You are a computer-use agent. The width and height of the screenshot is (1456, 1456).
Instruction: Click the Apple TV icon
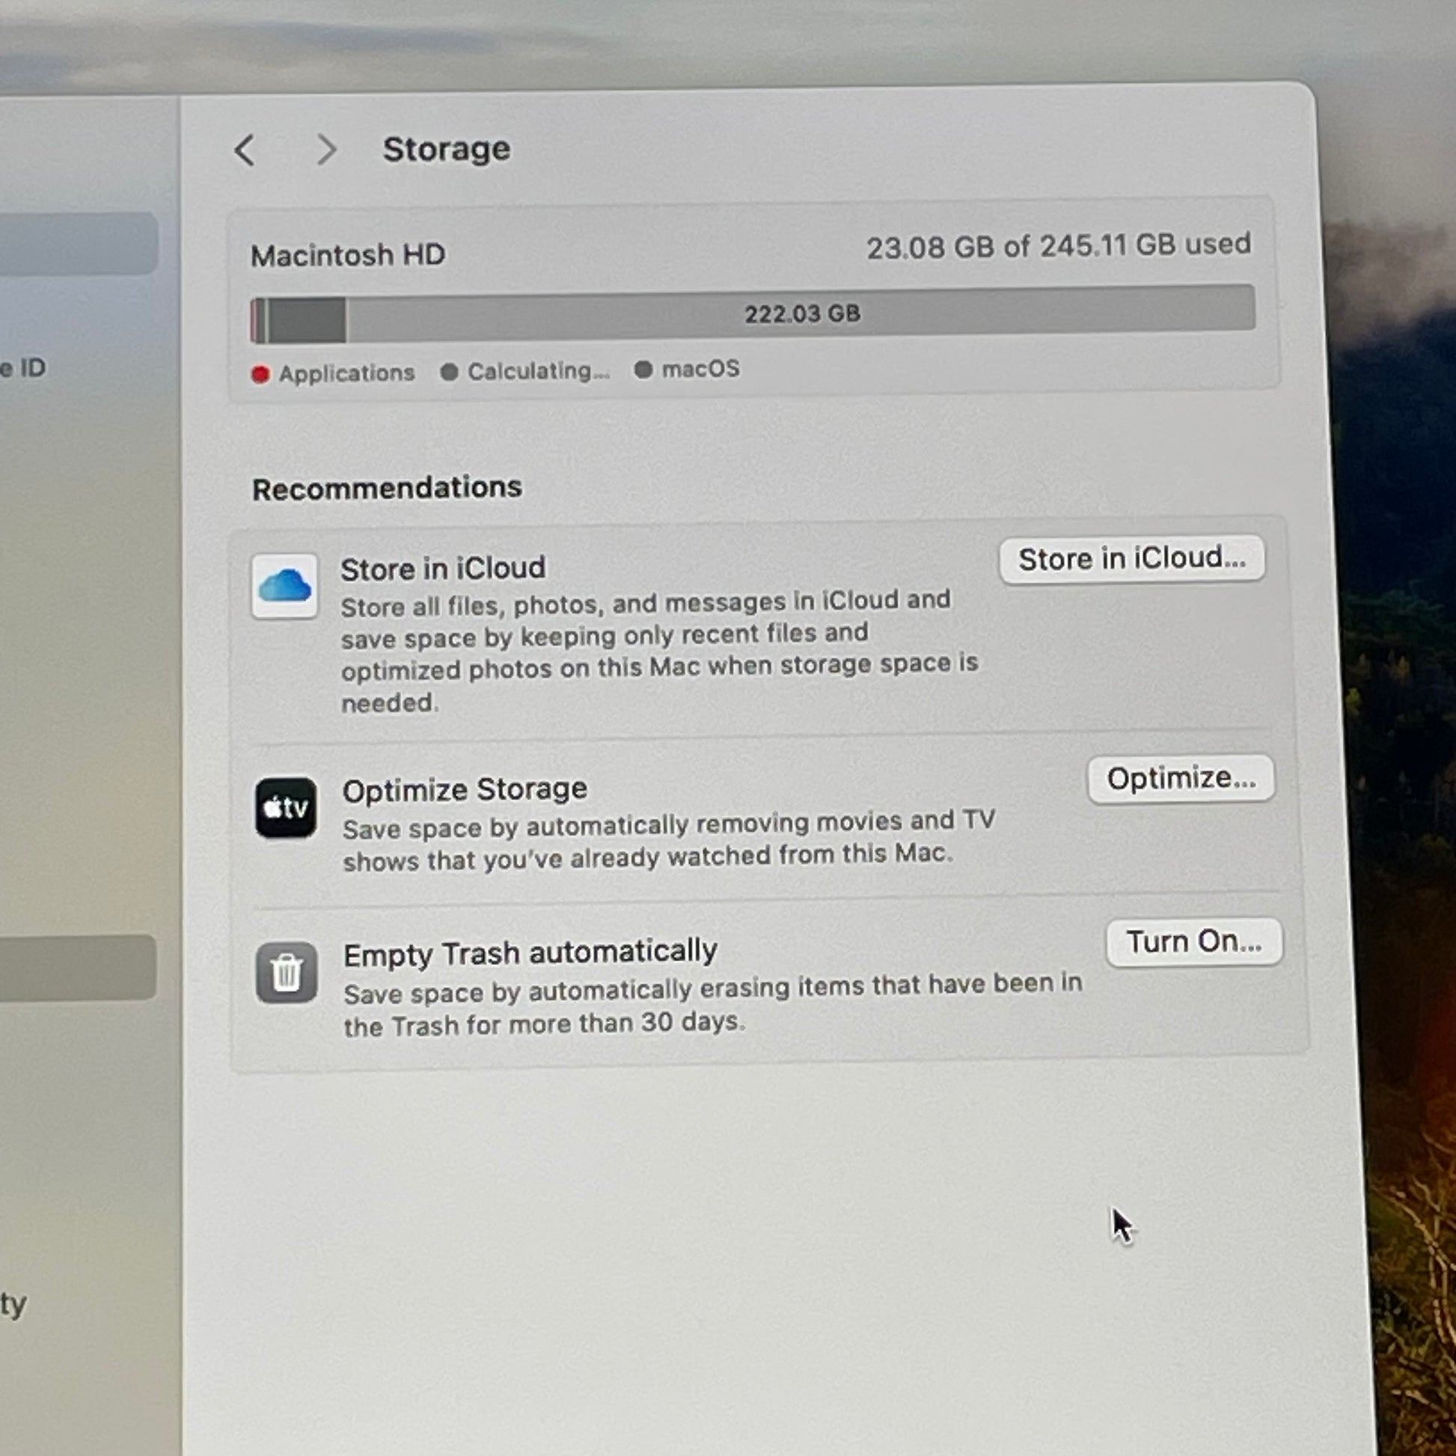click(286, 808)
